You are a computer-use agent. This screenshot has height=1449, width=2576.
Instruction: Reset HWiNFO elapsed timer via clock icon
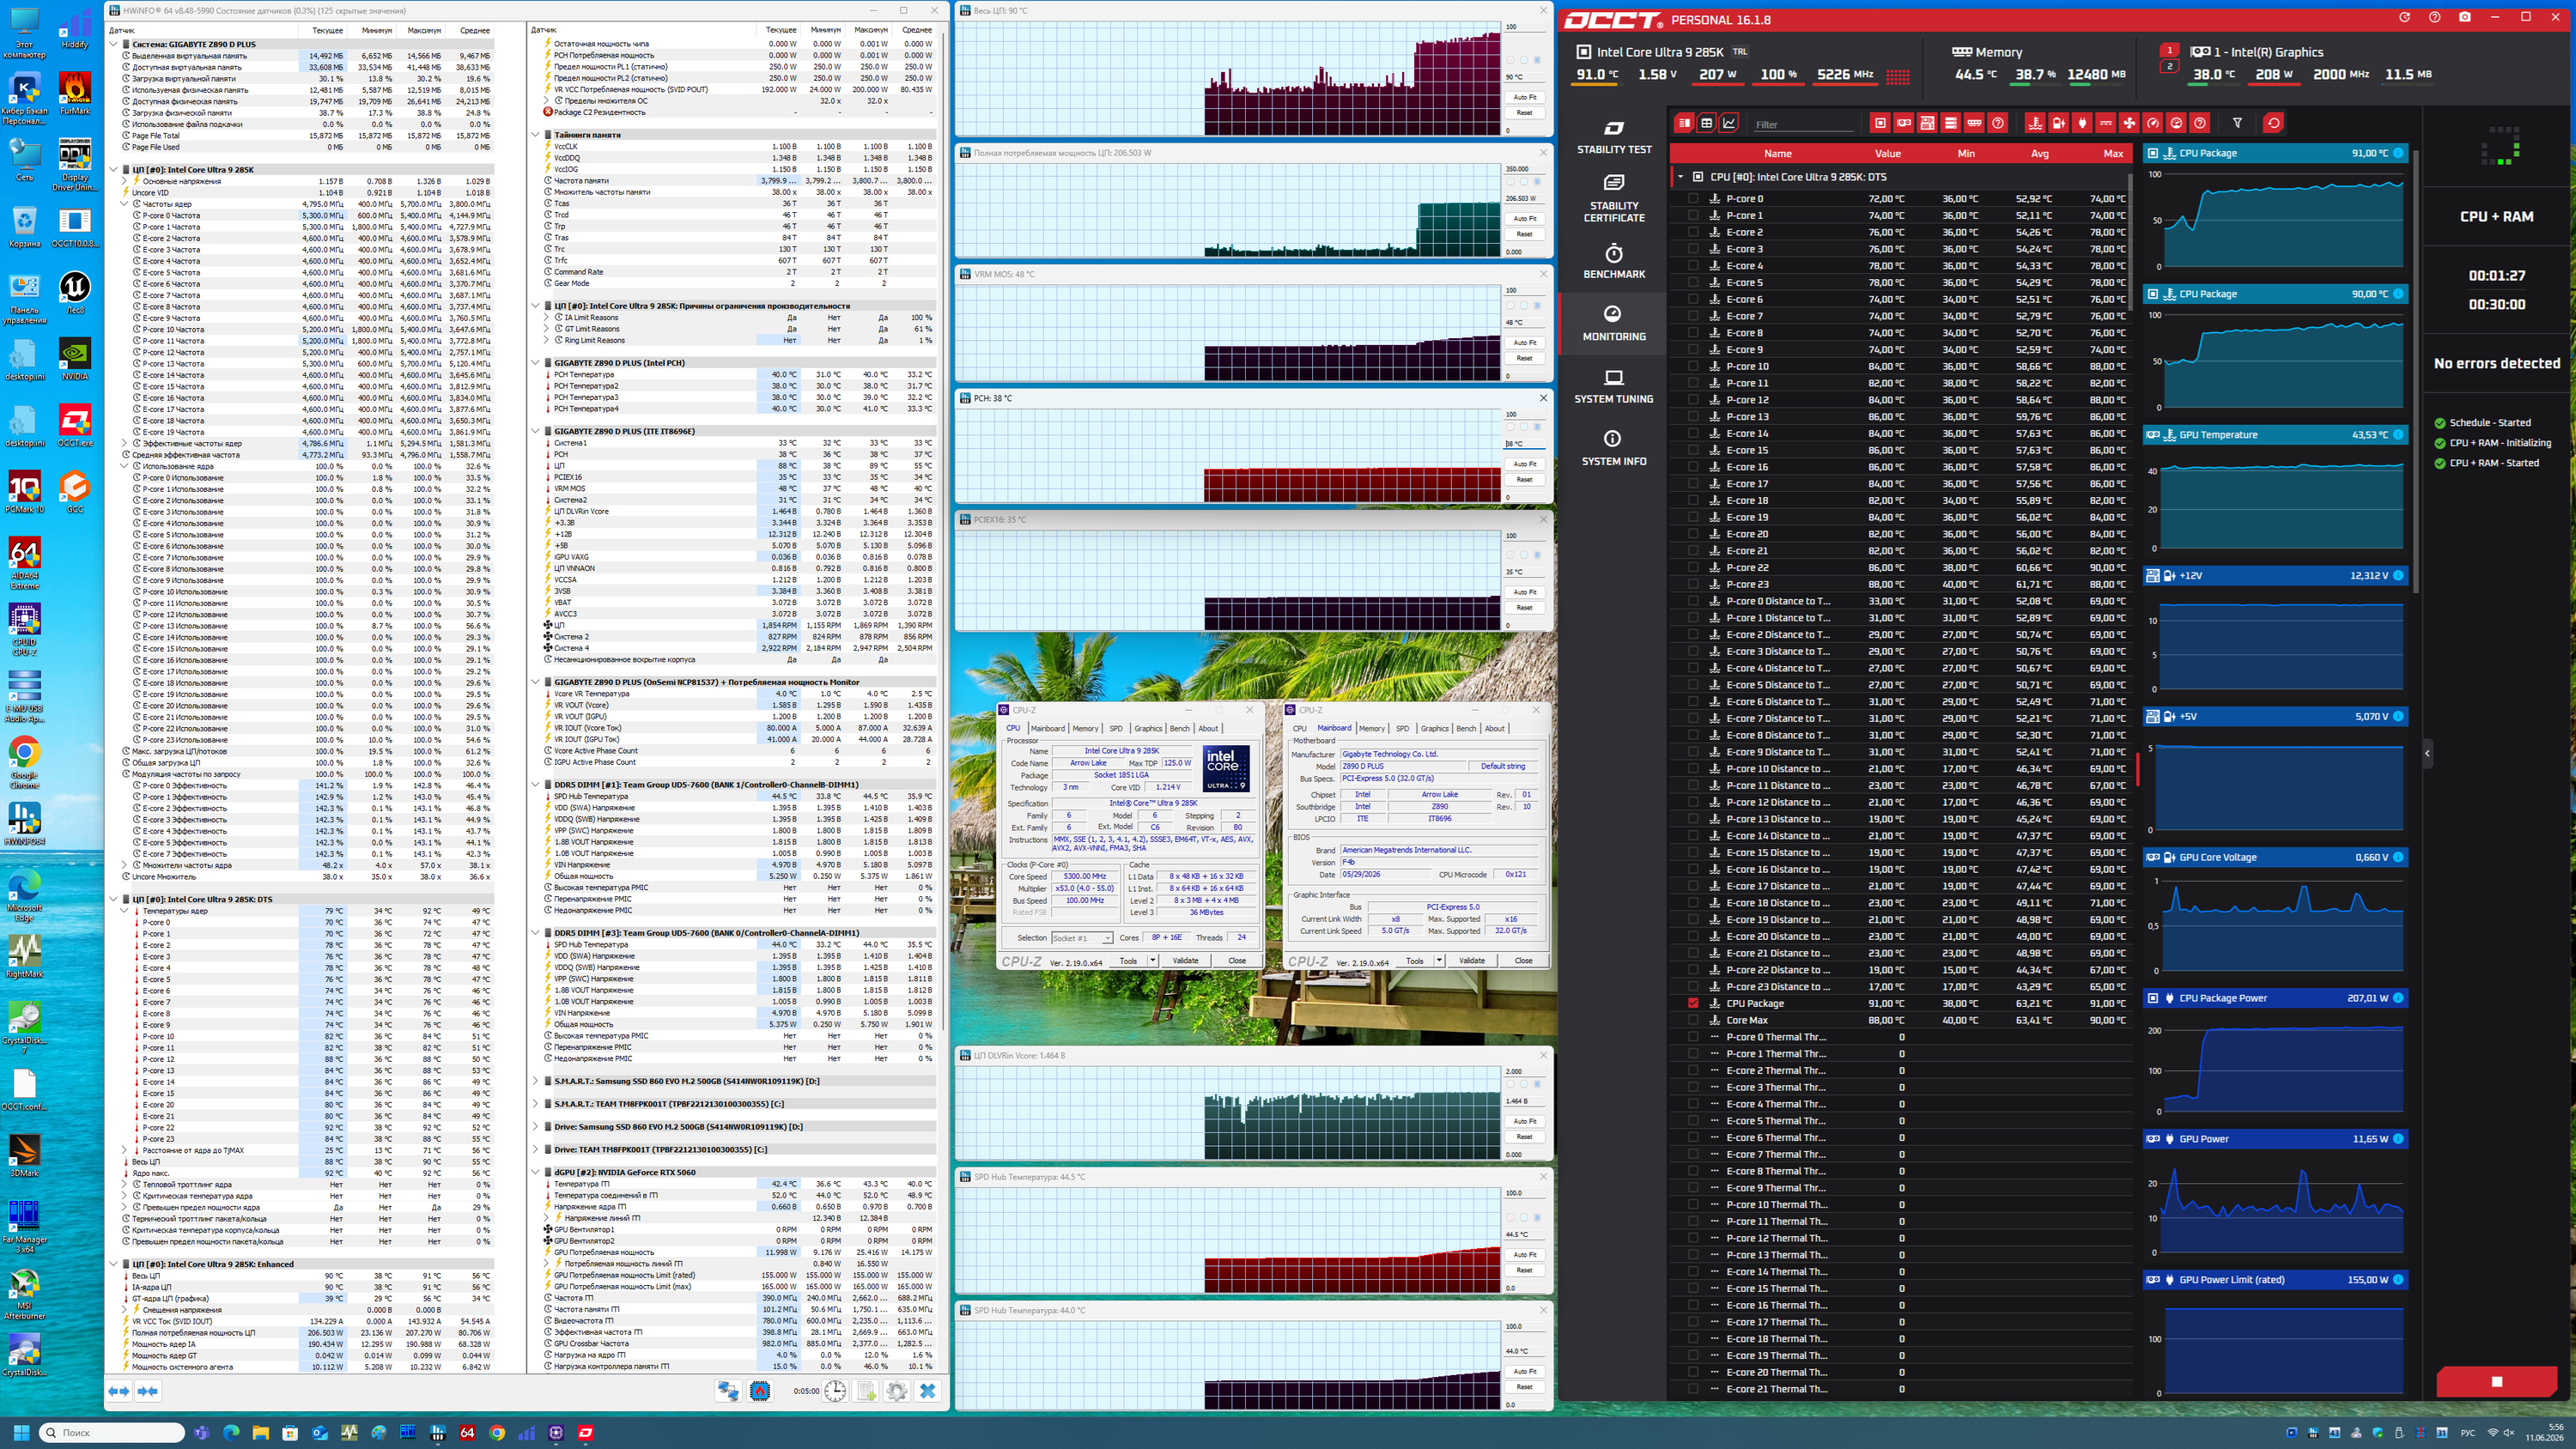tap(835, 1391)
